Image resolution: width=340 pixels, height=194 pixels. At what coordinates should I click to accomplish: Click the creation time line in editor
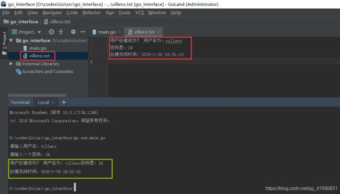click(147, 55)
